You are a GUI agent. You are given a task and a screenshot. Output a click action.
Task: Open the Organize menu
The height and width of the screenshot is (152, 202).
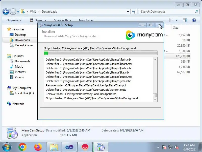pos(14,20)
